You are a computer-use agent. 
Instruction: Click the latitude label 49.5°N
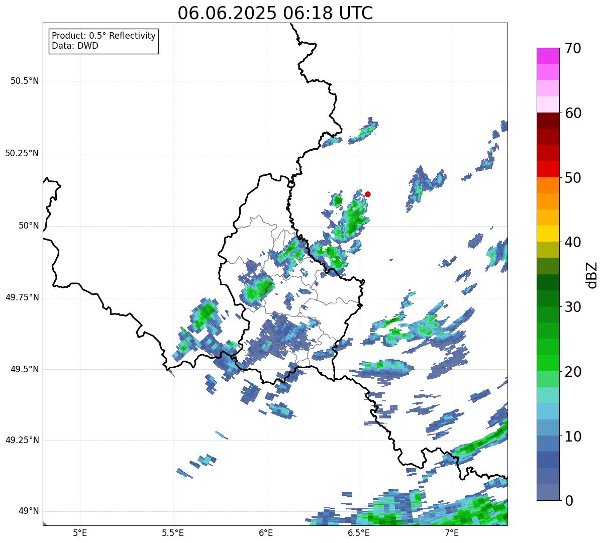coord(25,369)
